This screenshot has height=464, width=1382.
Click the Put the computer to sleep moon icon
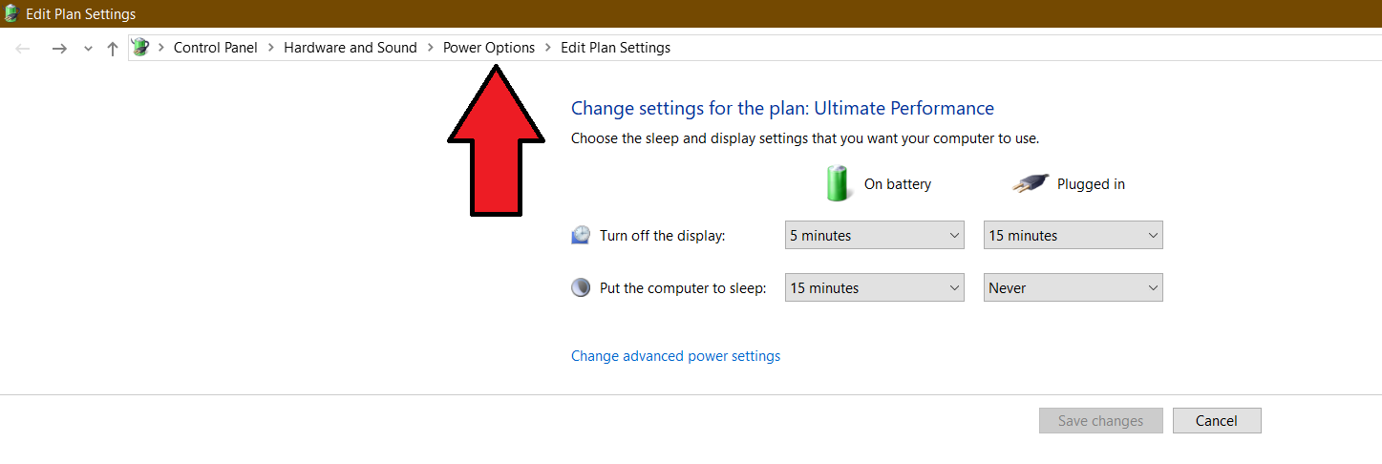[581, 287]
